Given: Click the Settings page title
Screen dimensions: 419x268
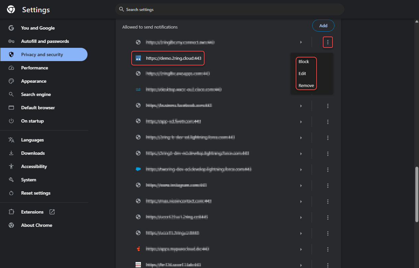Looking at the screenshot, I should 36,10.
